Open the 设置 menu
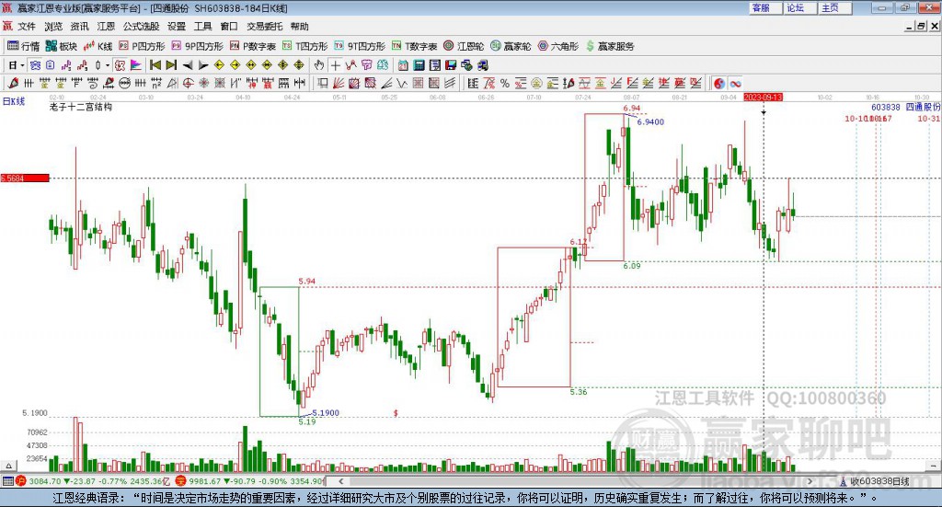 point(177,27)
